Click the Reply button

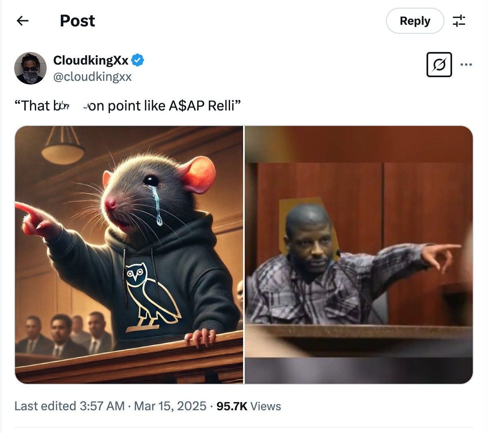tap(415, 21)
